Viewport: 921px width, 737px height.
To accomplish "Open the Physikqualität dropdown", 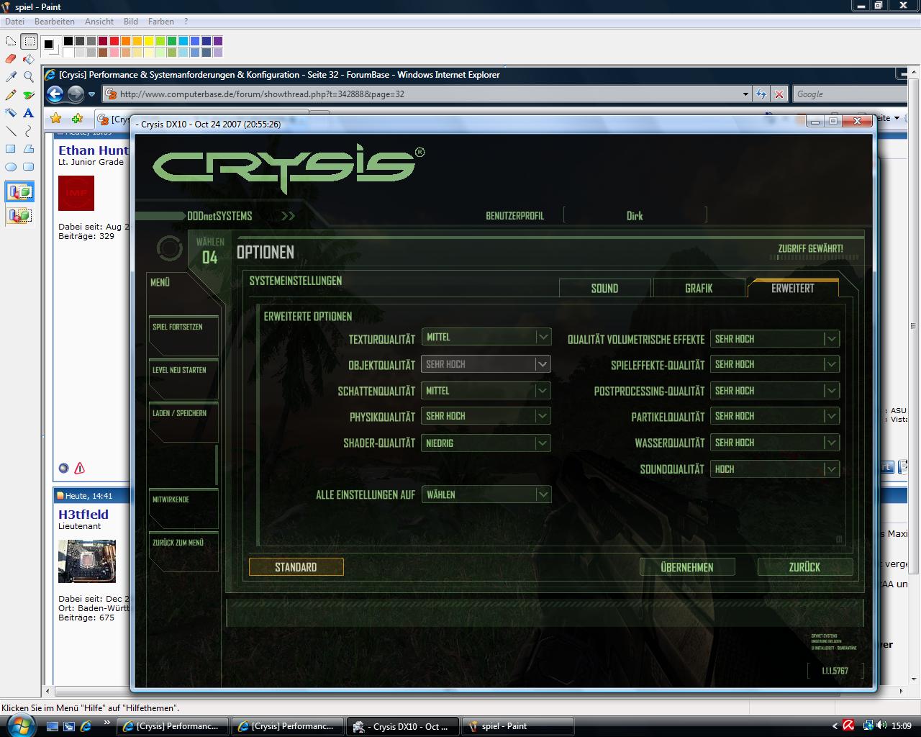I will 486,416.
